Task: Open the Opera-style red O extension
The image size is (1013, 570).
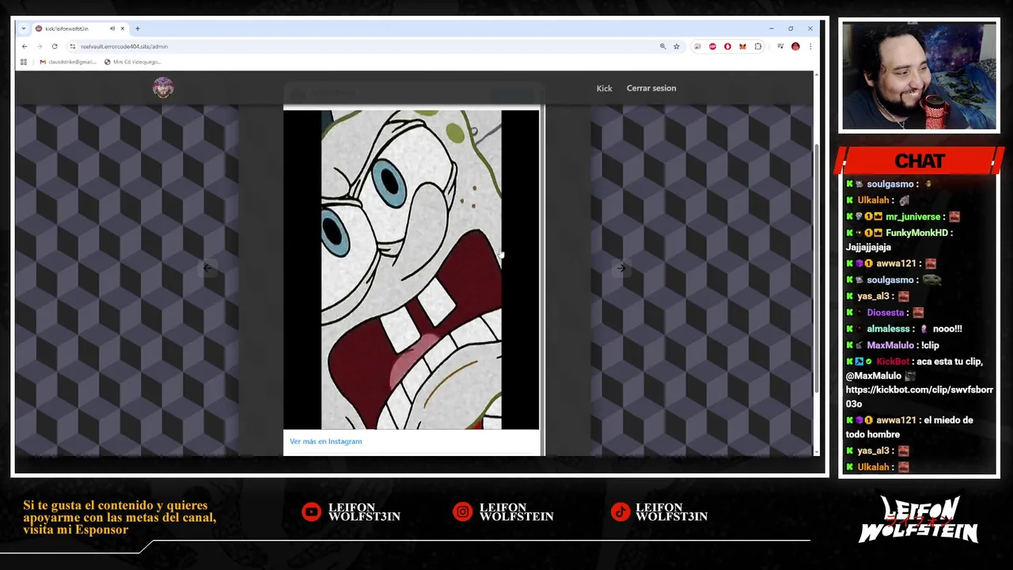Action: (x=727, y=47)
